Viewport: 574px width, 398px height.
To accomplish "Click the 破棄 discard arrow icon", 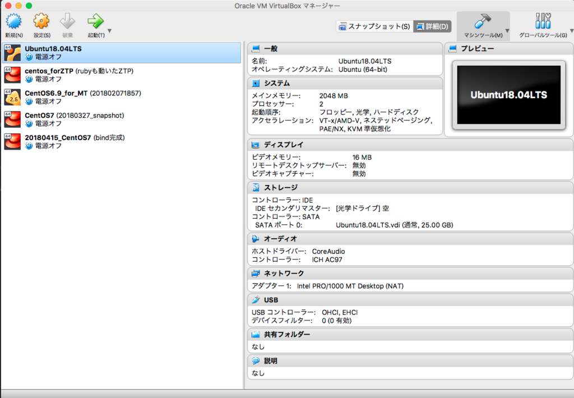I will coord(67,22).
